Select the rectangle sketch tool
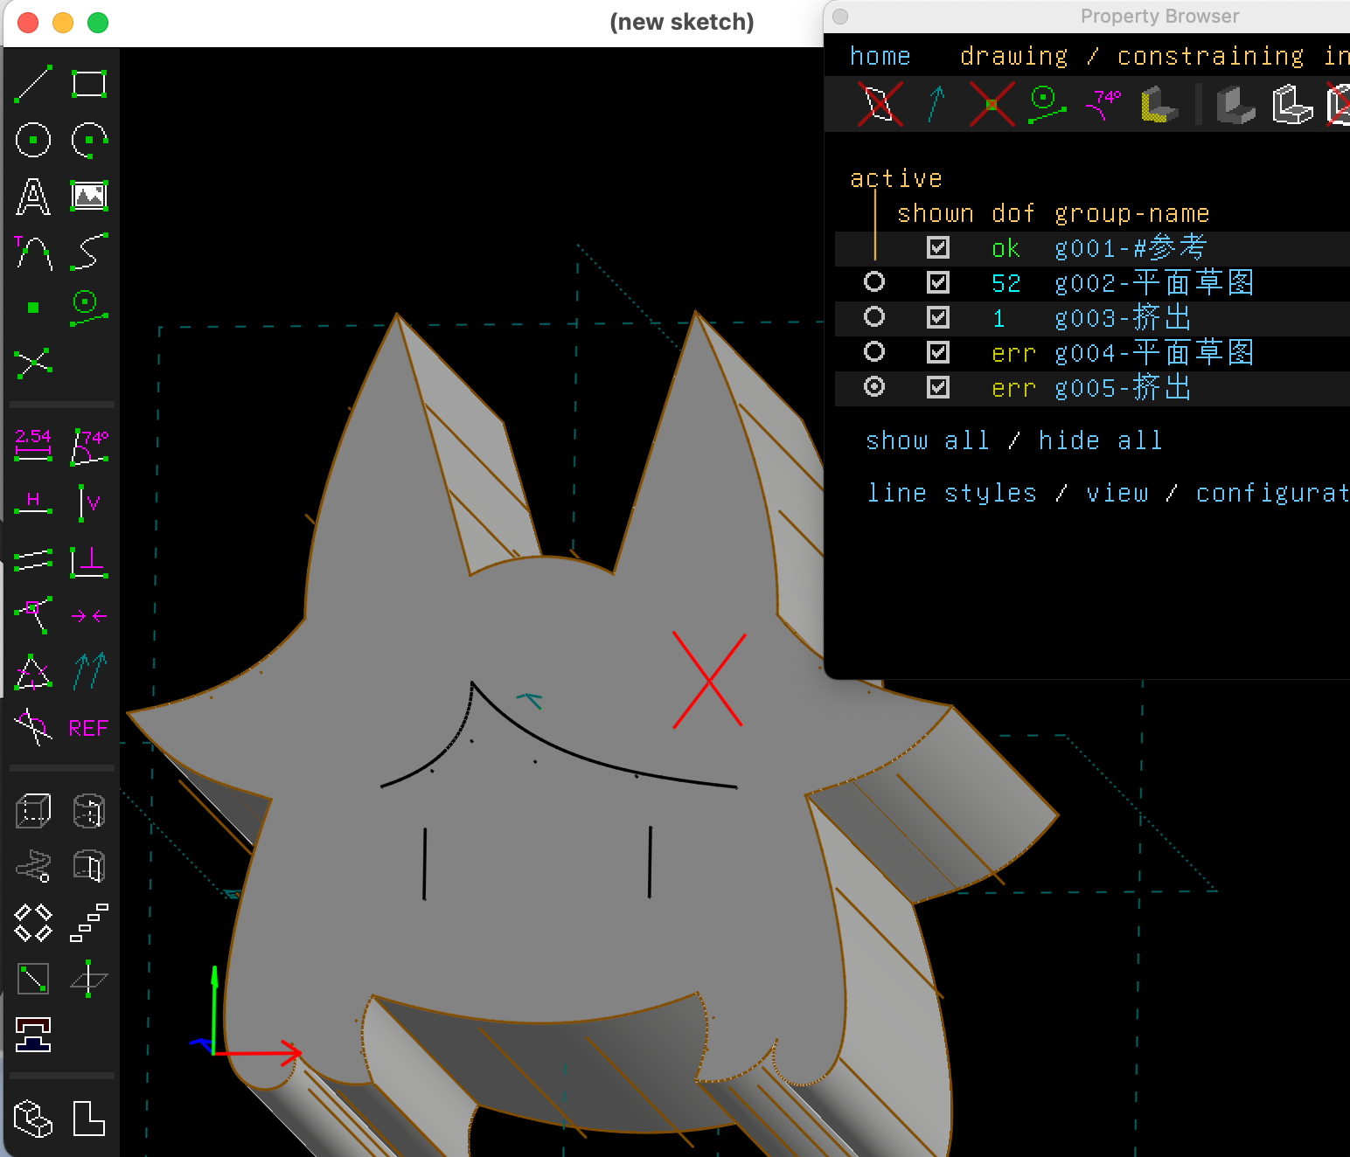1350x1157 pixels. [88, 84]
